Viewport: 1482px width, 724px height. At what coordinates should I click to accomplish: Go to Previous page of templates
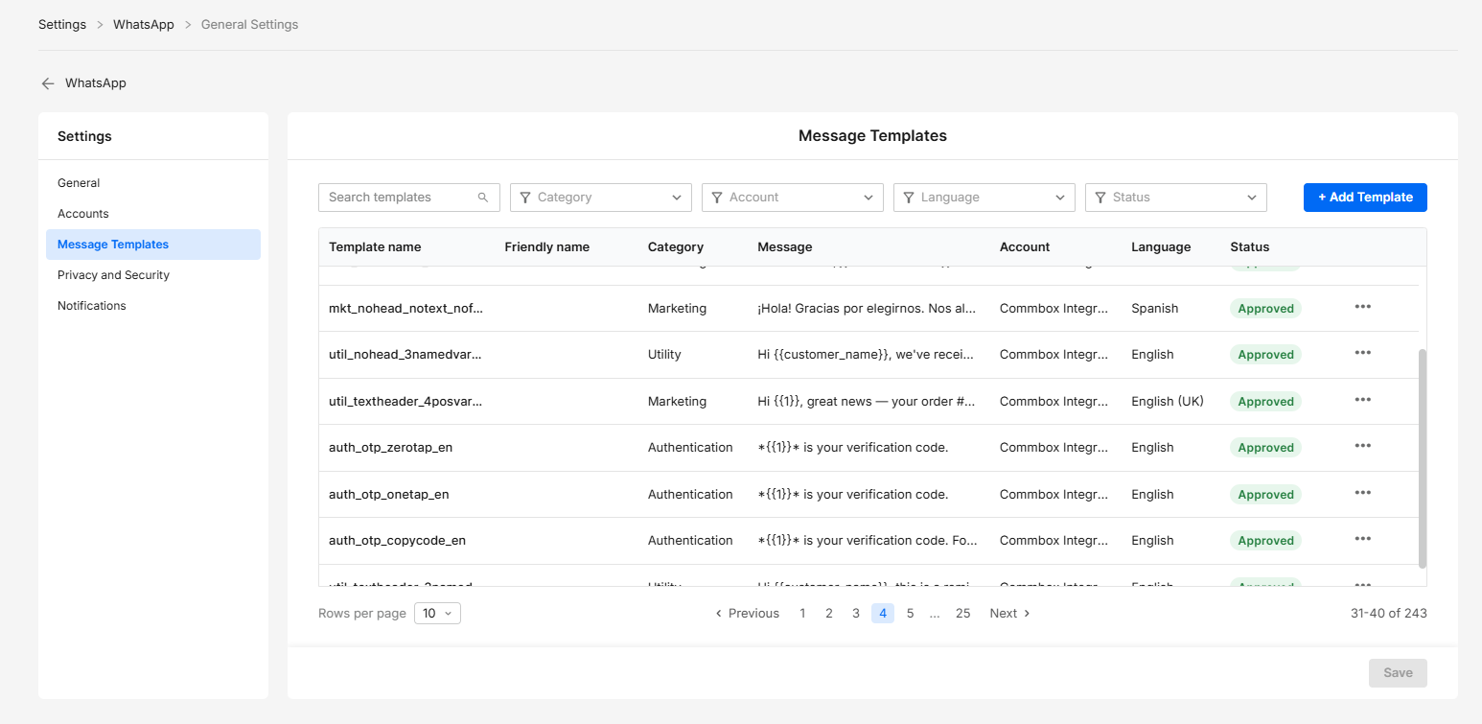pyautogui.click(x=748, y=614)
